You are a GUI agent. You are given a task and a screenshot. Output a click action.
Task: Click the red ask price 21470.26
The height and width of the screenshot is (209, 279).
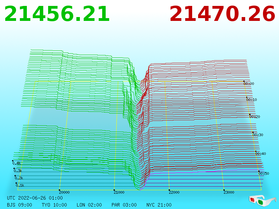point(223,14)
